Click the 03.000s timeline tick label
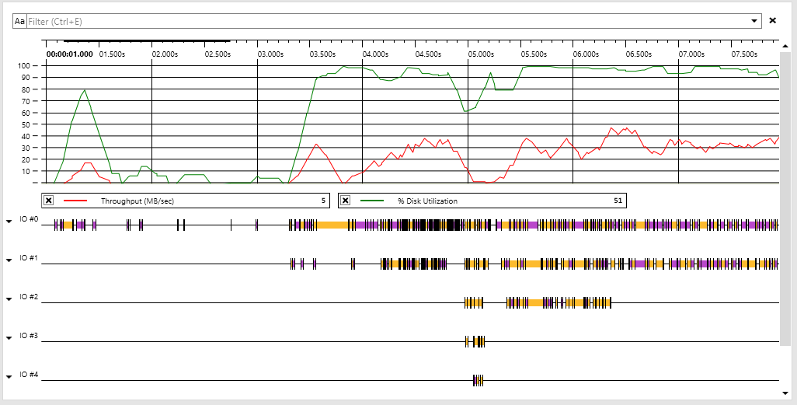 (x=270, y=54)
